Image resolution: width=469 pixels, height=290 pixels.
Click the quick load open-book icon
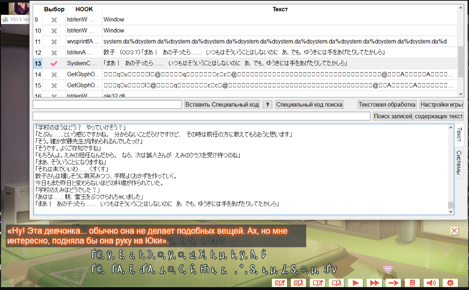(x=298, y=283)
